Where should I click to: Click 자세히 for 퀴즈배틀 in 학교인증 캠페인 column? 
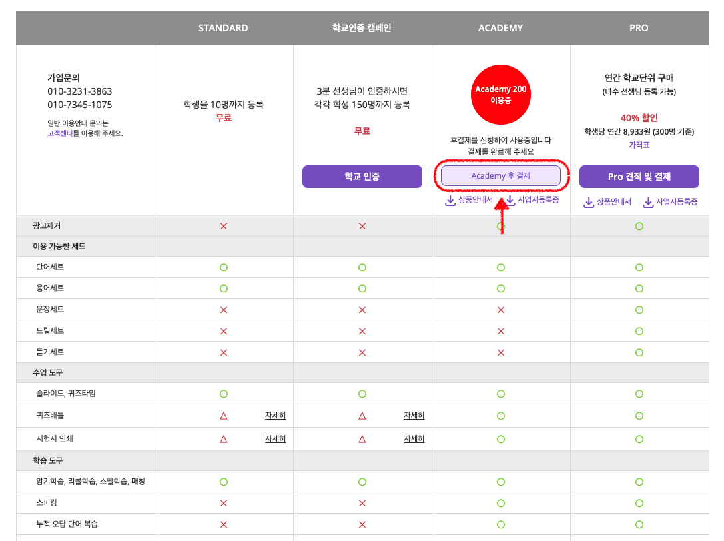pyautogui.click(x=414, y=416)
